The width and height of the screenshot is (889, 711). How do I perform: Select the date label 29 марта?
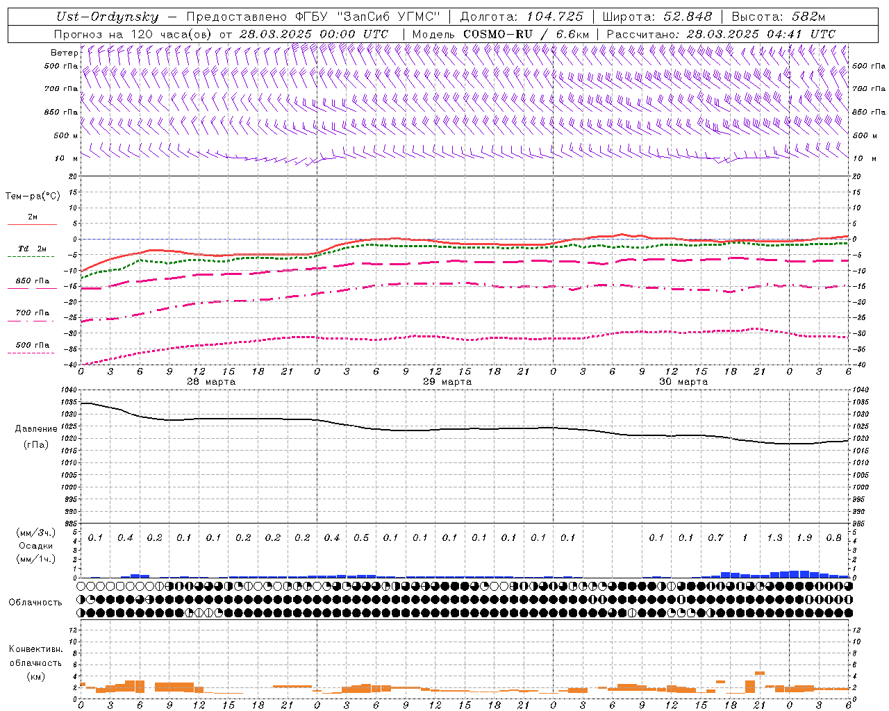click(x=447, y=382)
